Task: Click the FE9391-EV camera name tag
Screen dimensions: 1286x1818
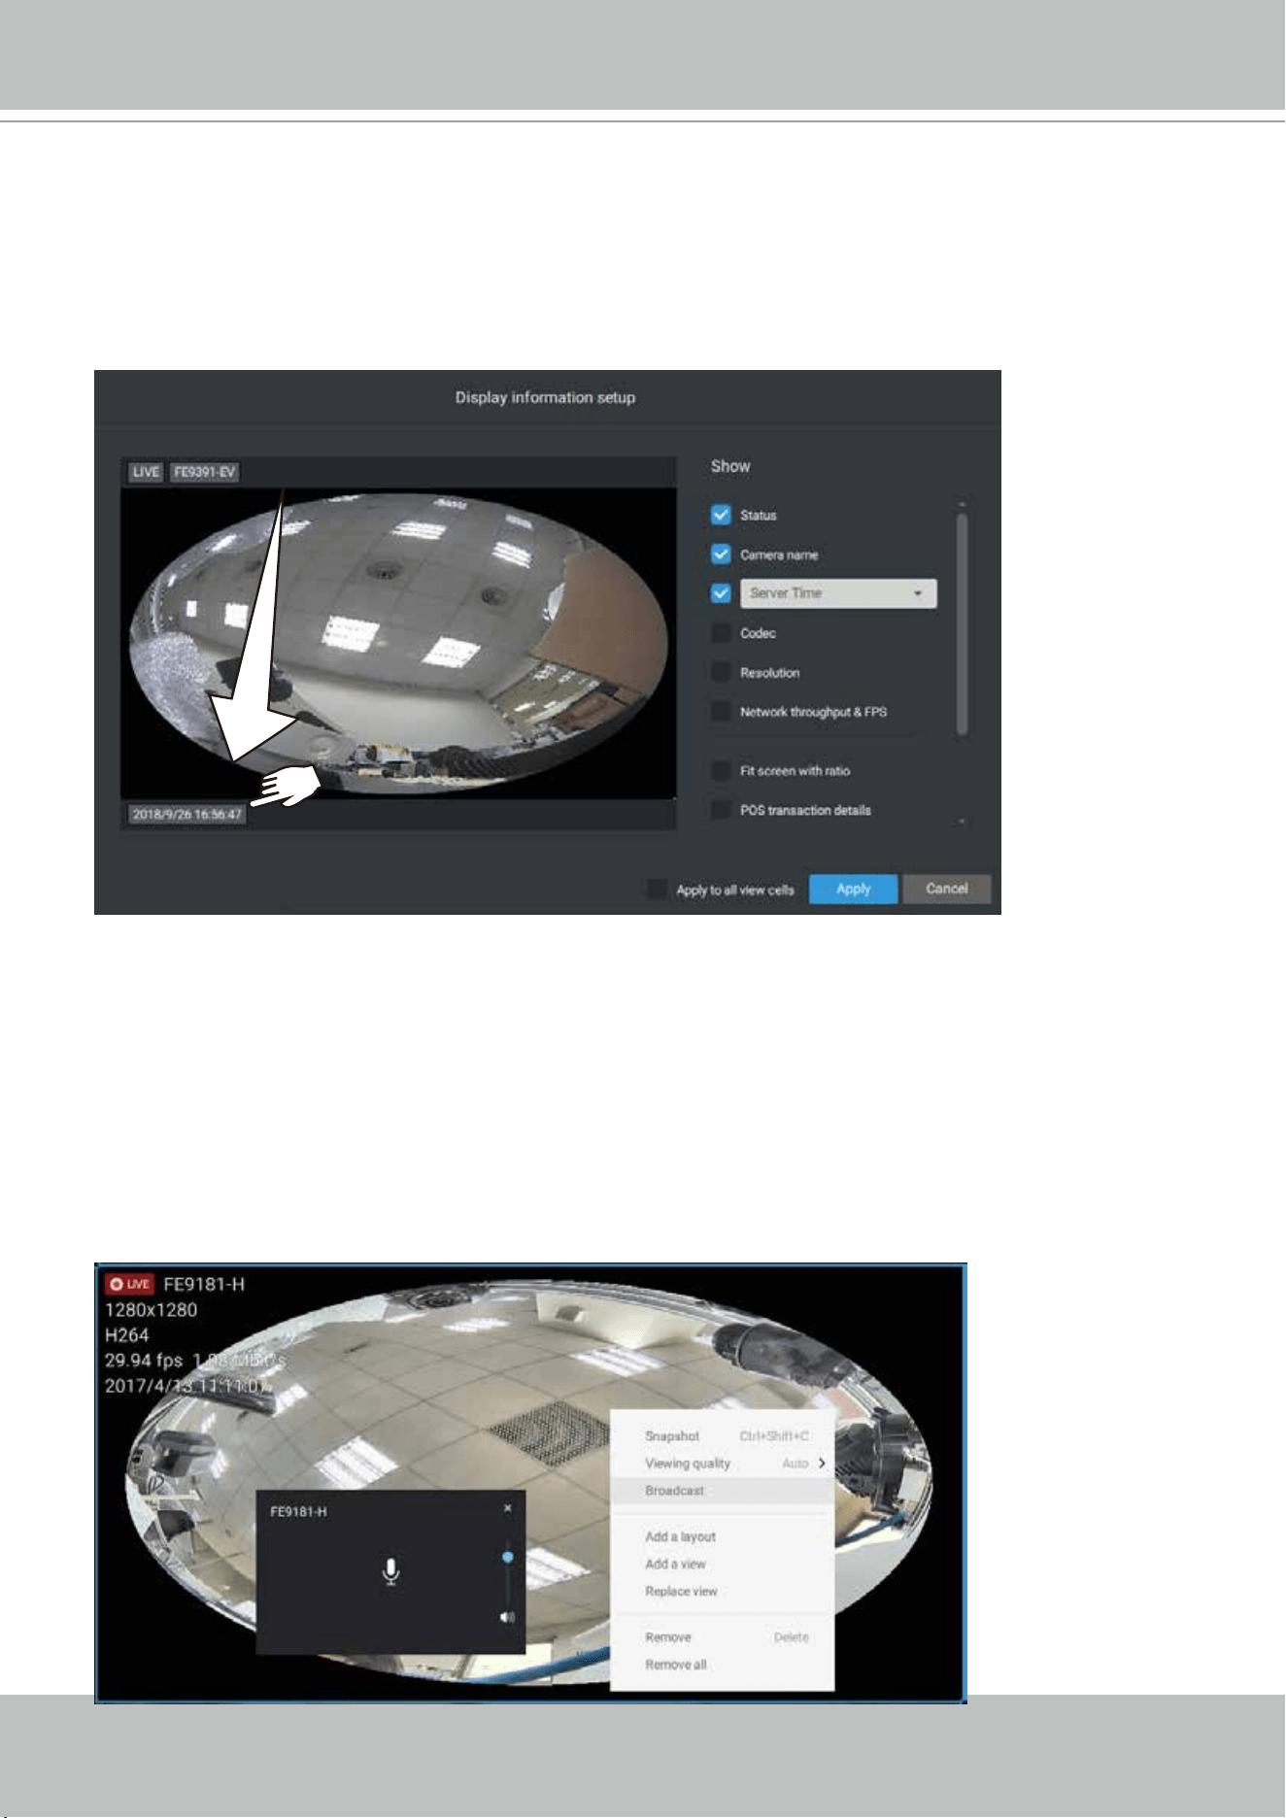Action: (x=204, y=472)
